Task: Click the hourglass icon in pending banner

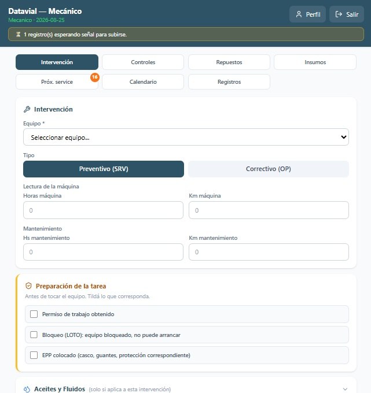Action: tap(18, 34)
